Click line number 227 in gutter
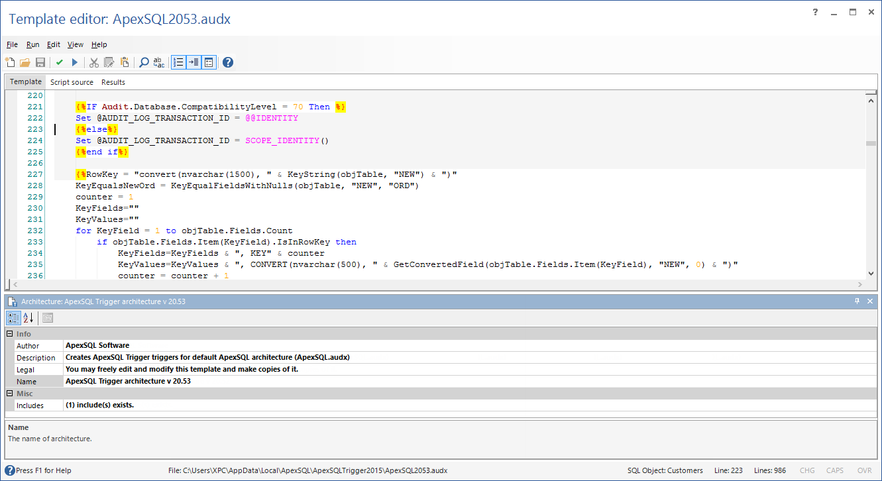The width and height of the screenshot is (882, 481). [35, 174]
